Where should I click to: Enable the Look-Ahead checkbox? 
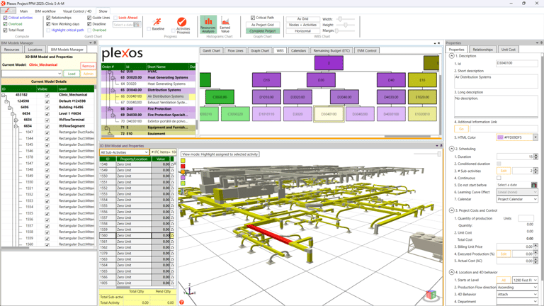[115, 18]
